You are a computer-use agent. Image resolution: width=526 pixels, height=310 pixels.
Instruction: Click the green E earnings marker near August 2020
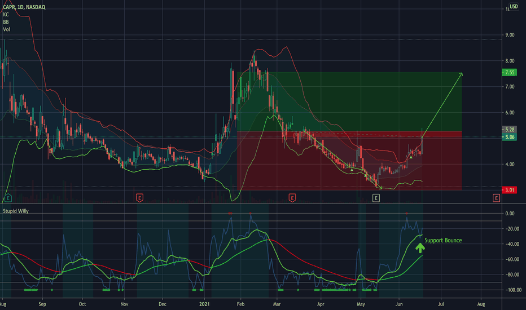point(8,198)
